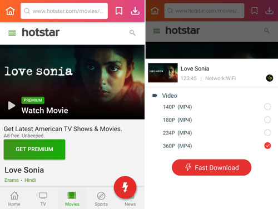The image size is (278, 209).
Task: Tap the home icon in left browser bar
Action: [10, 11]
